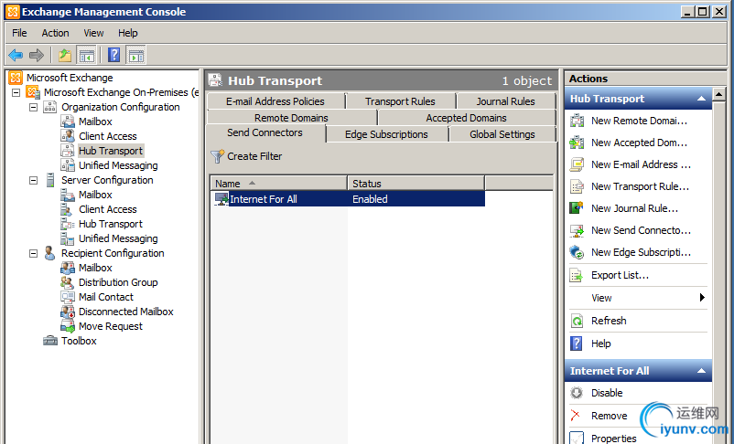Image resolution: width=734 pixels, height=444 pixels.
Task: Select Unified Messaging under Server Configuration
Action: click(118, 238)
